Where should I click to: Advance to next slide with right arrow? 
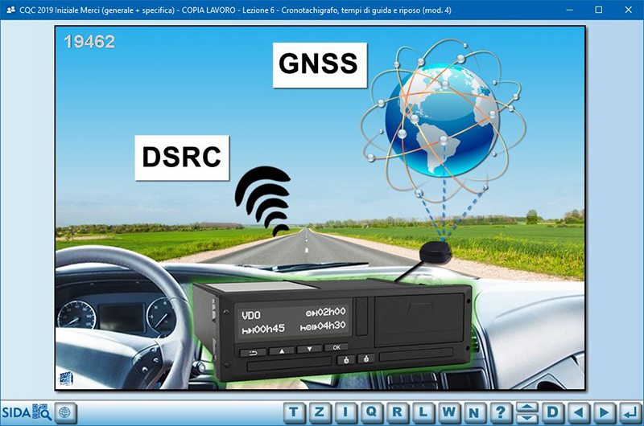tap(603, 412)
